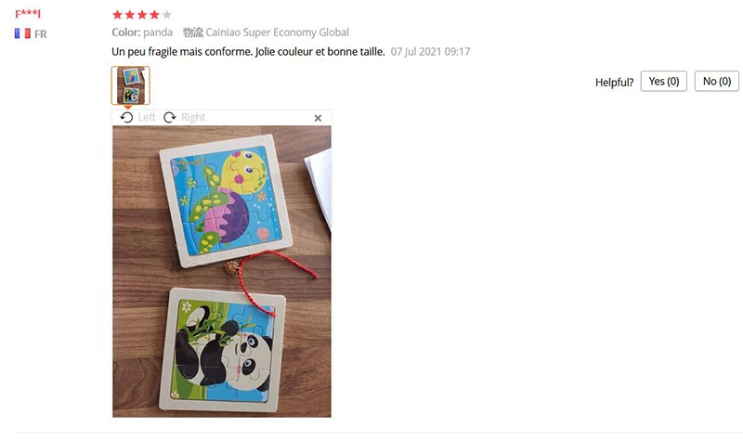Click the second red rating star

point(129,15)
